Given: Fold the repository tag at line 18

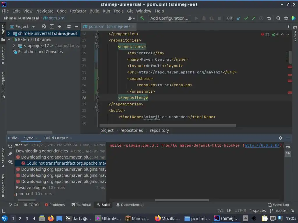Looking at the screenshot, I should (x=97, y=46).
